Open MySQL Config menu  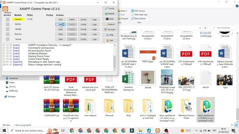83,25
